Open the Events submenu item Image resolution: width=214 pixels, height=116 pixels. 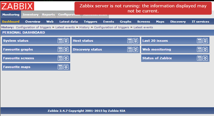[109, 21]
